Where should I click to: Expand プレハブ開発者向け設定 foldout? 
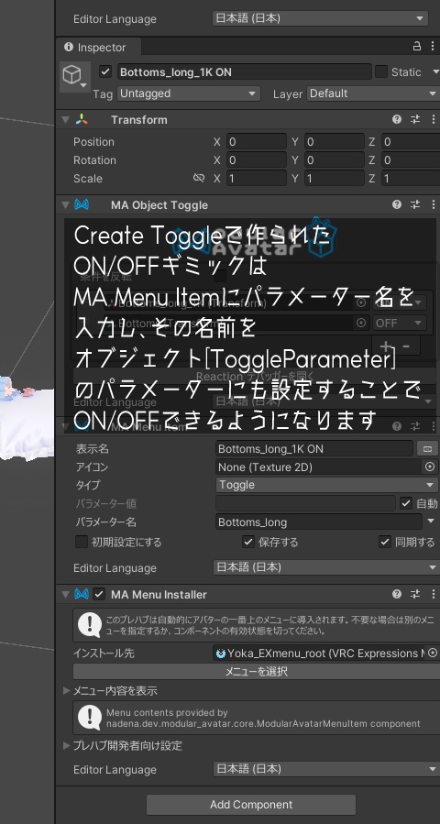click(x=67, y=745)
